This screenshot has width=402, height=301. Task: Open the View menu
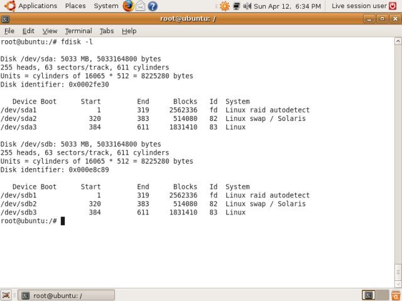[x=50, y=31]
